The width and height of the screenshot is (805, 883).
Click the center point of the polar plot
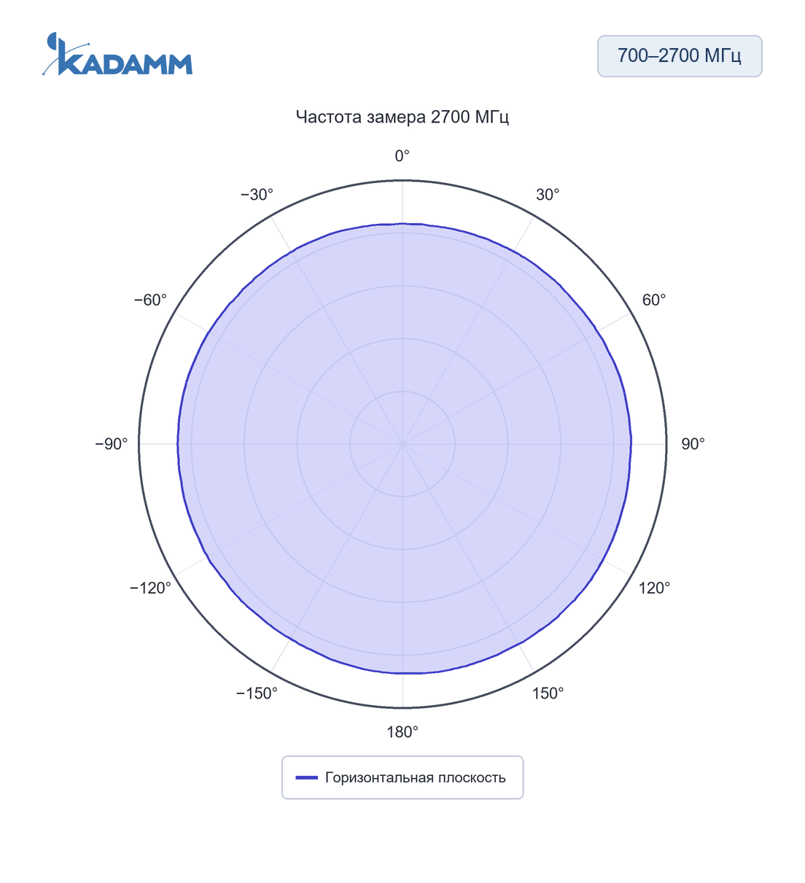pos(402,444)
